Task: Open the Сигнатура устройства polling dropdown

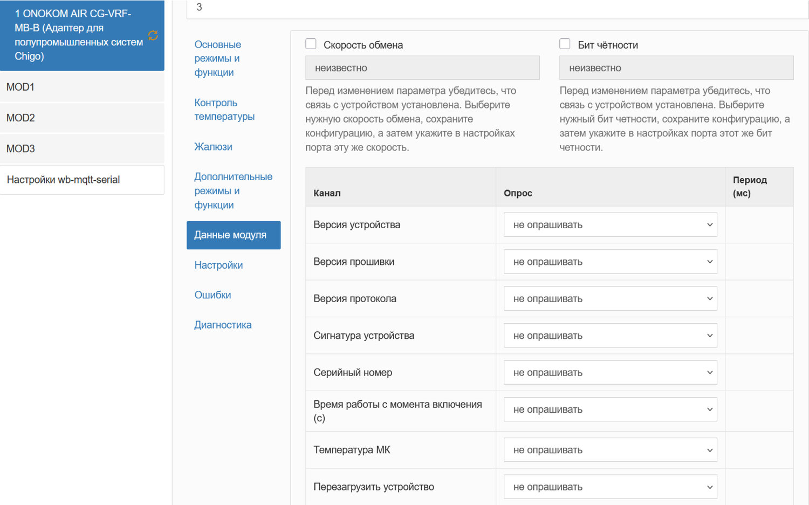Action: point(610,336)
